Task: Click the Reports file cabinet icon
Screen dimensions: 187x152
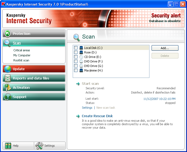Action: (8, 78)
